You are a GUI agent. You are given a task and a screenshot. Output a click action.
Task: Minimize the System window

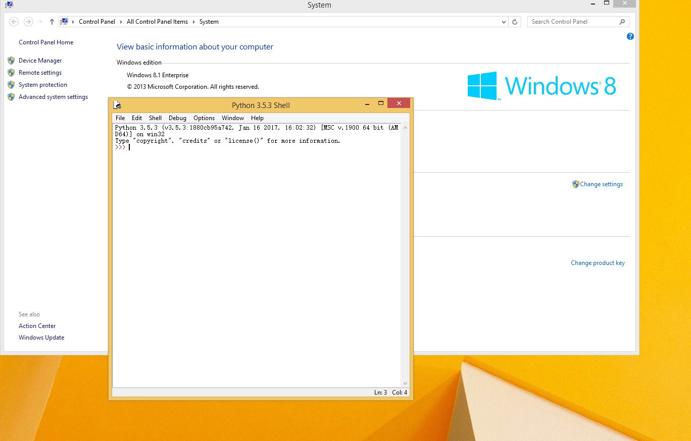pos(593,4)
